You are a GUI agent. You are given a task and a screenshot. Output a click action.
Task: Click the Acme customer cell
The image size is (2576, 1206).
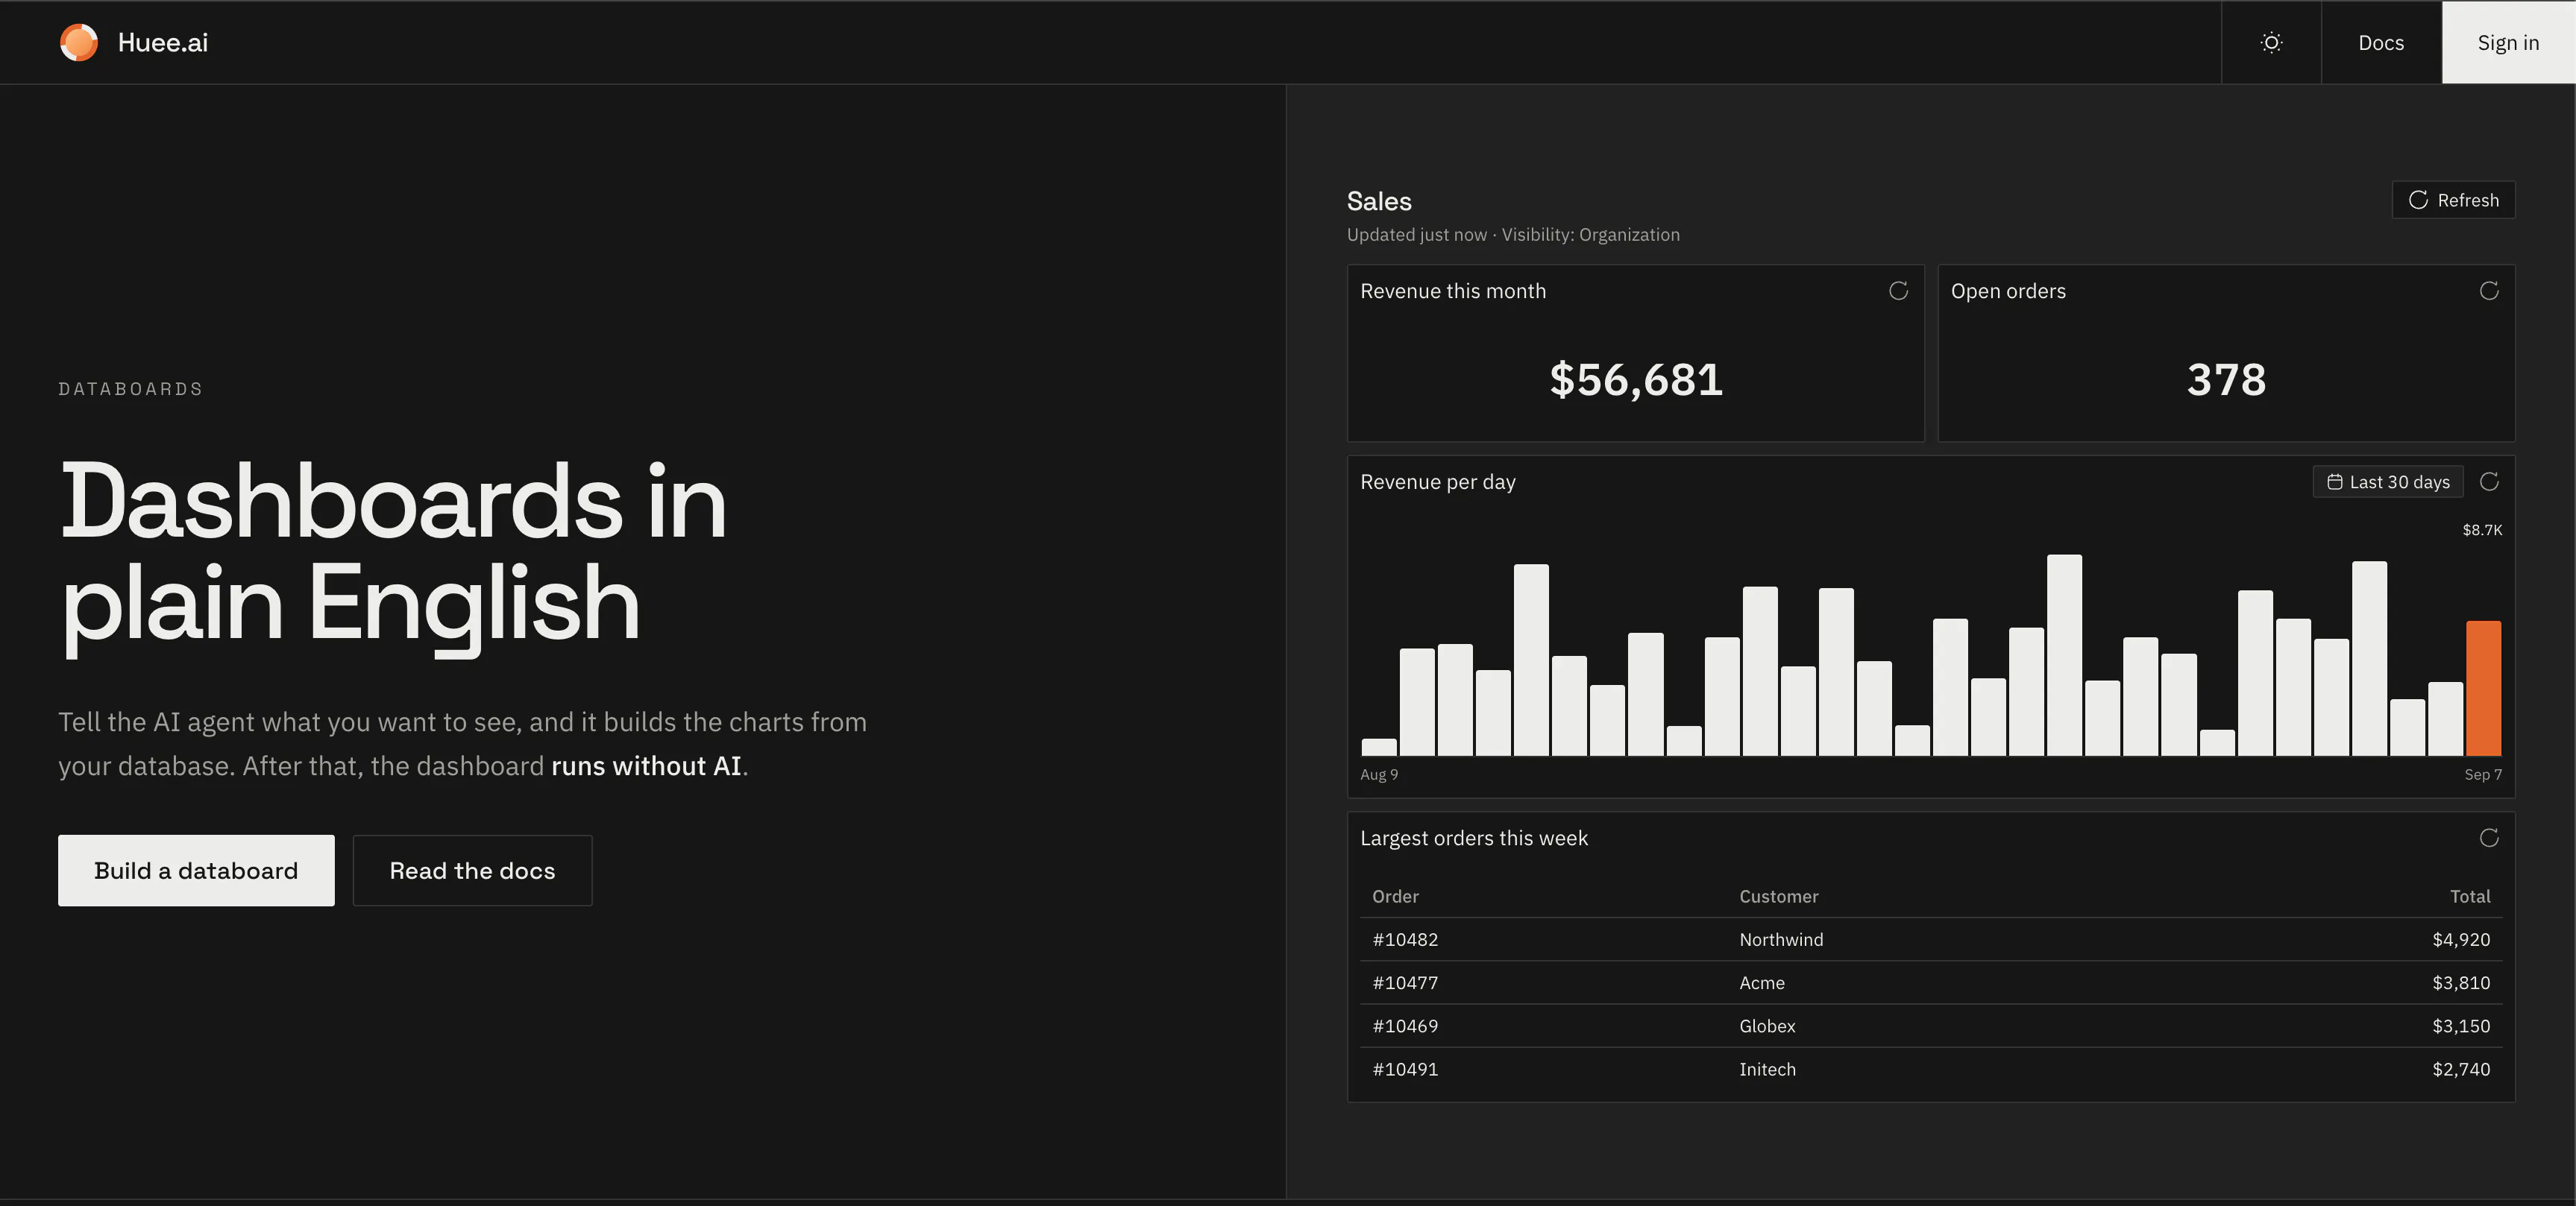(x=1761, y=982)
